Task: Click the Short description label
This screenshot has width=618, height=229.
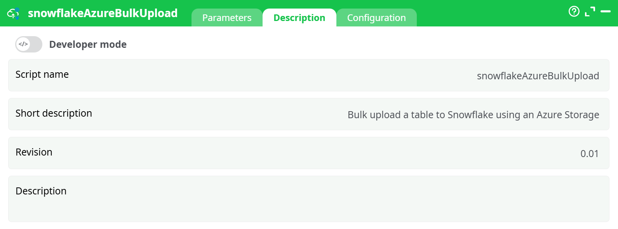Action: (54, 114)
